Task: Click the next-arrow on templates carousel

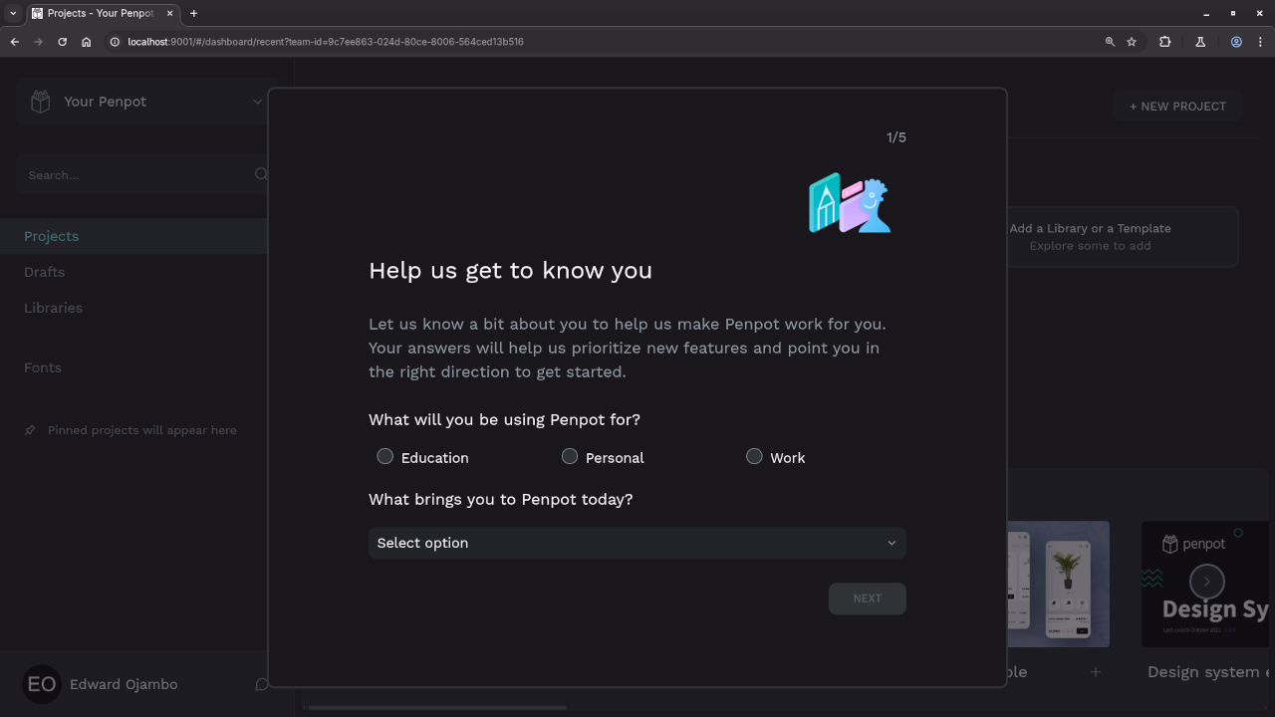Action: [1206, 582]
